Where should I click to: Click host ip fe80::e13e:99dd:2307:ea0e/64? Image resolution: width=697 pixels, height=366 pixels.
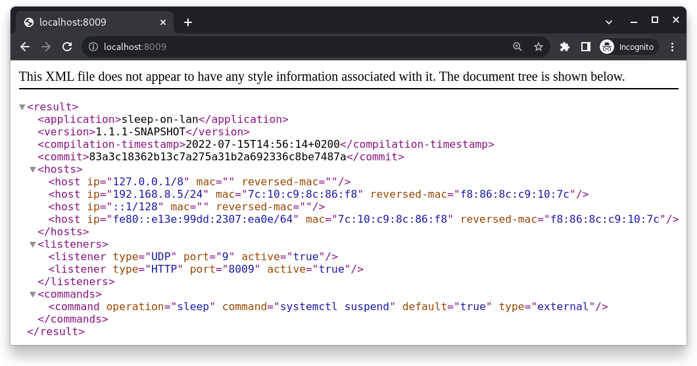(203, 219)
